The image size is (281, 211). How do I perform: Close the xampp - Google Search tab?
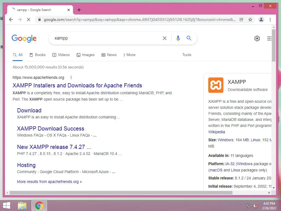click(68, 10)
